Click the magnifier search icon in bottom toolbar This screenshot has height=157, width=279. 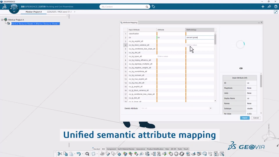87,154
